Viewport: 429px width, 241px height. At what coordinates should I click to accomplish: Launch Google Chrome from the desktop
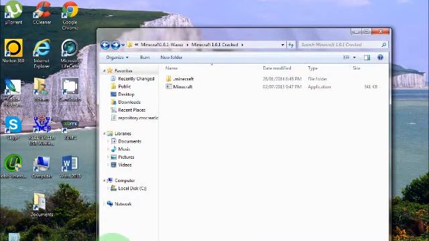pyautogui.click(x=70, y=15)
